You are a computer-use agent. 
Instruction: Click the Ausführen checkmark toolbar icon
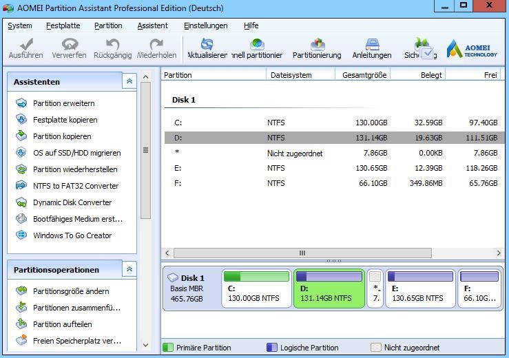26,44
